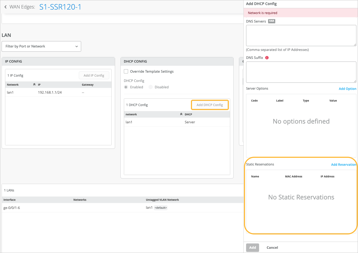Toggle Override Template Settings checkbox
Viewport: 358px width, 253px height.
[x=126, y=71]
